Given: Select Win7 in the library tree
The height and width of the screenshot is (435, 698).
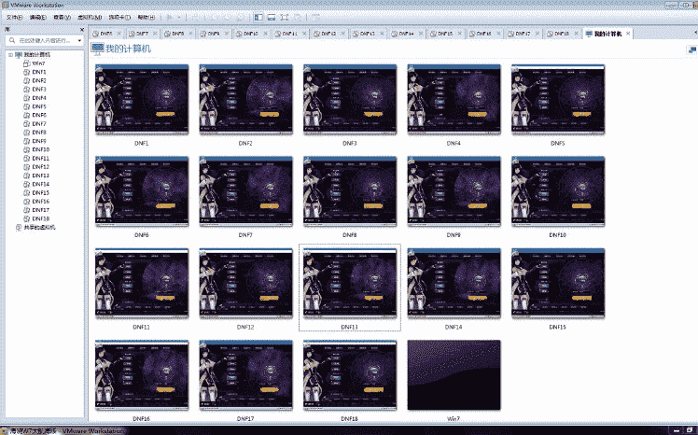Looking at the screenshot, I should (x=38, y=63).
